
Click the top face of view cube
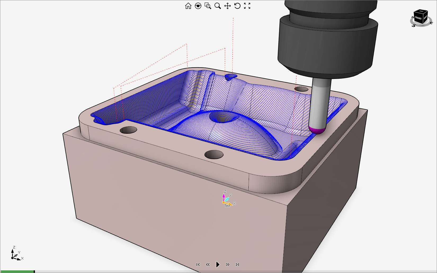pos(421,12)
